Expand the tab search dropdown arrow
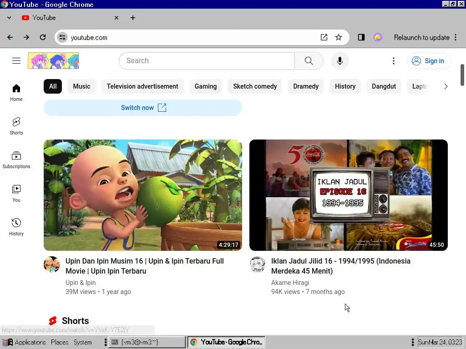This screenshot has height=349, width=466. 9,18
